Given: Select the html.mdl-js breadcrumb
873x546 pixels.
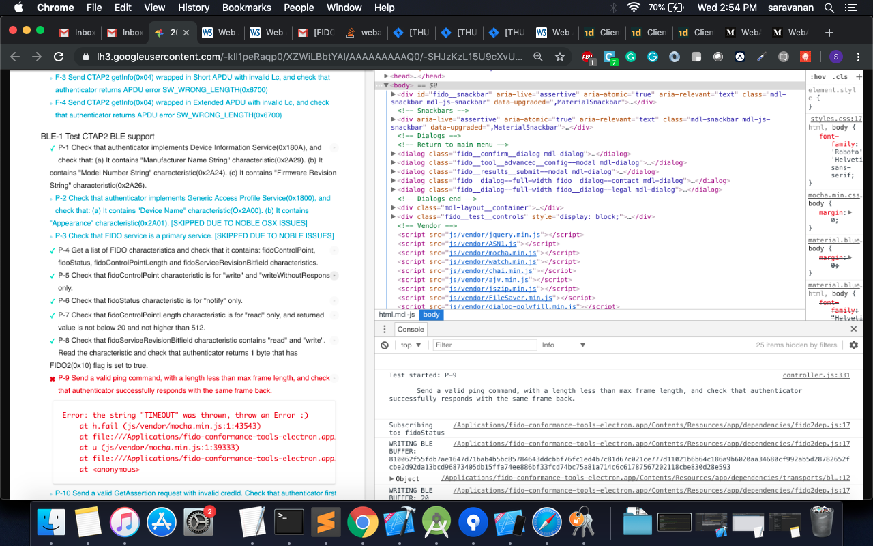Looking at the screenshot, I should (398, 315).
